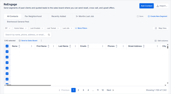Uncheck the fourth row checkbox

(7, 68)
